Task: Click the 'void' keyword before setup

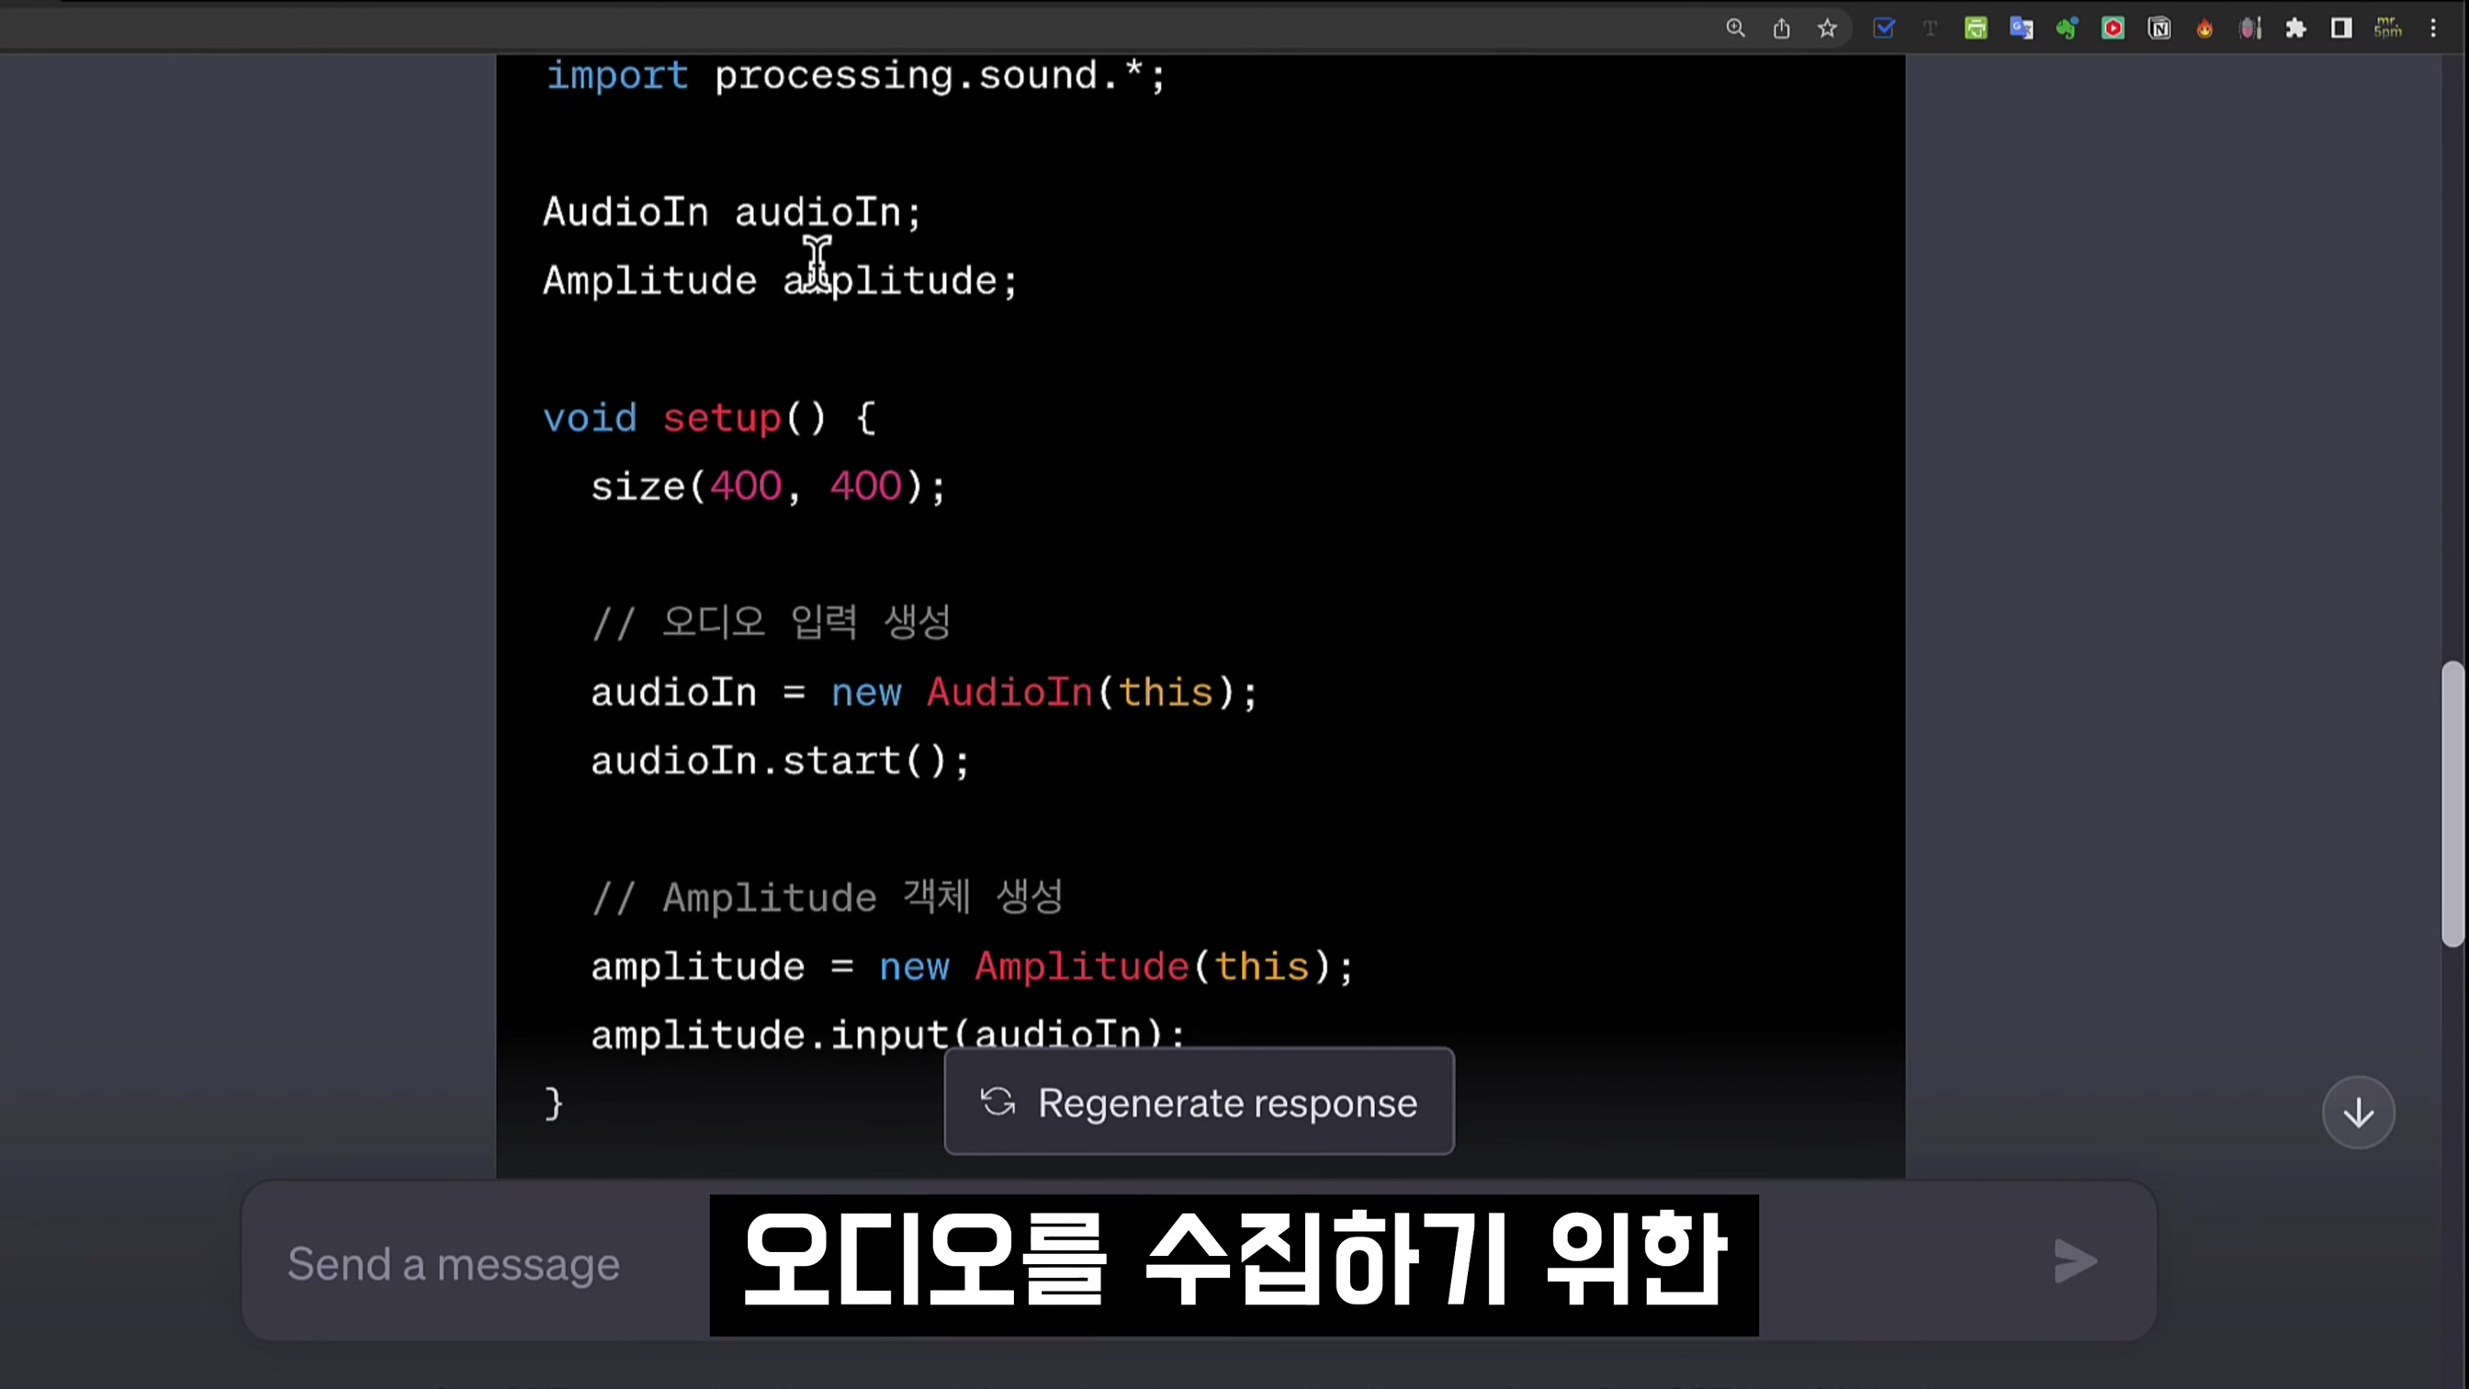Action: click(x=590, y=418)
